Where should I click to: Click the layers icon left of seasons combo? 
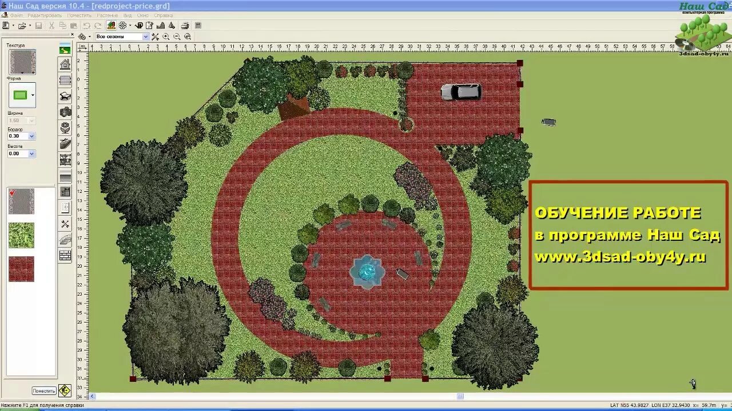pos(82,37)
